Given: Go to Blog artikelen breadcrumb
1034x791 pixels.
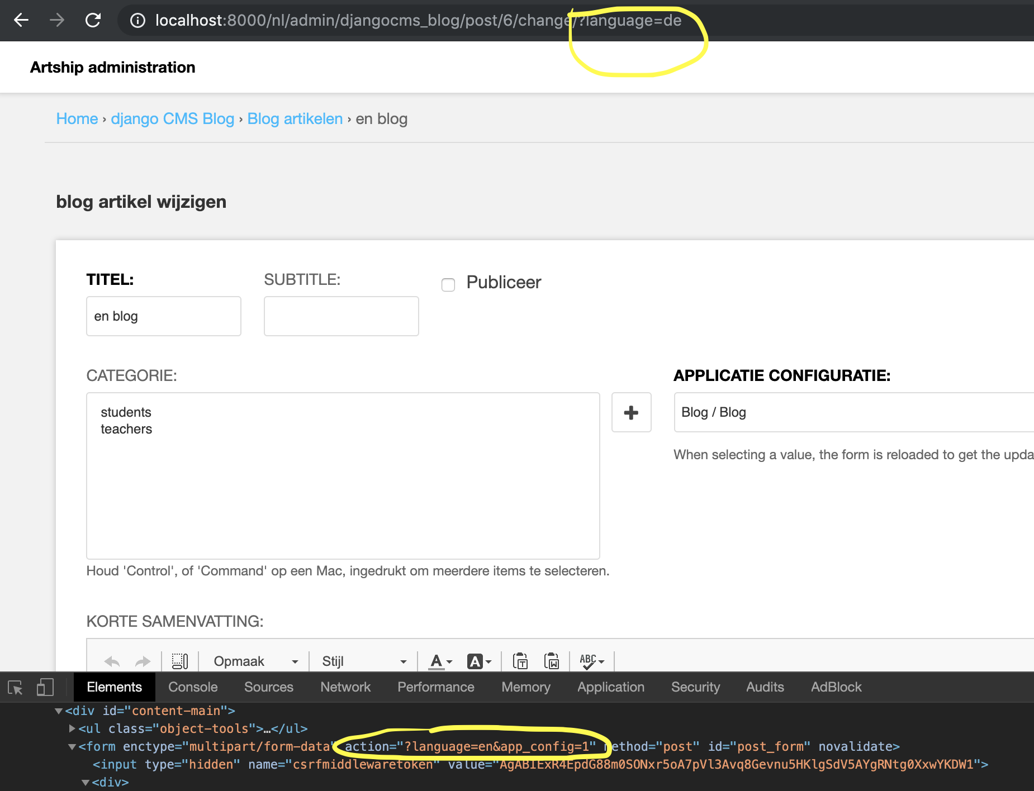Looking at the screenshot, I should (295, 118).
